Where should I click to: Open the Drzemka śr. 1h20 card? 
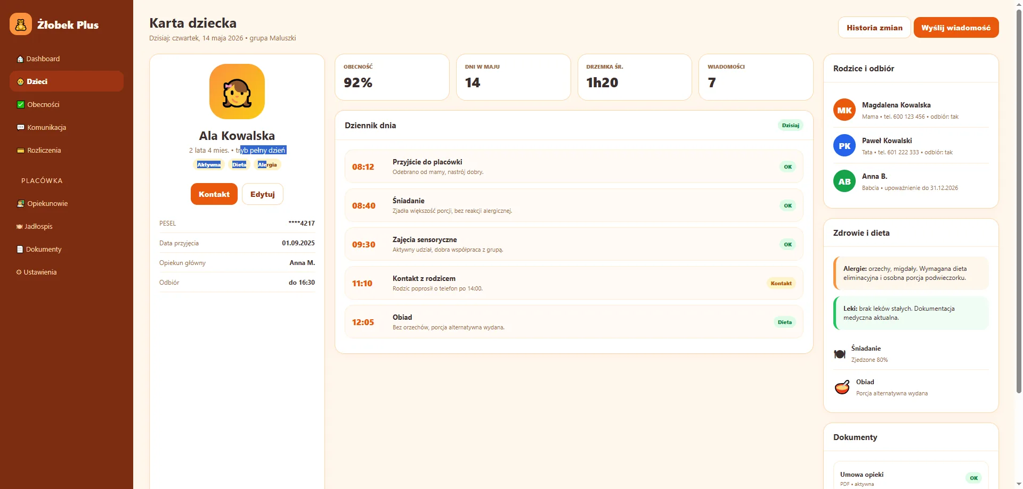coord(635,77)
